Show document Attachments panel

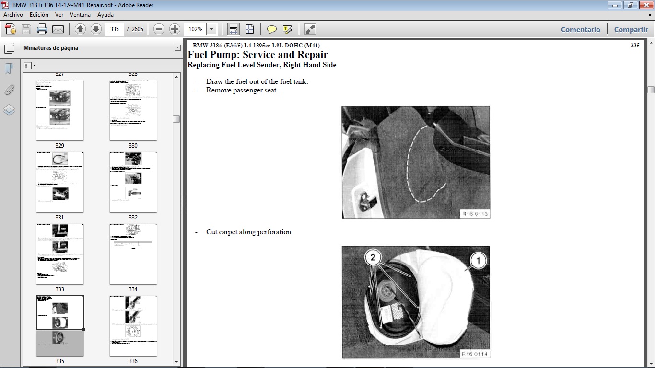(9, 90)
